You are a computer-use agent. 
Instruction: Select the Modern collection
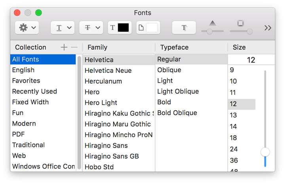[x=43, y=124]
